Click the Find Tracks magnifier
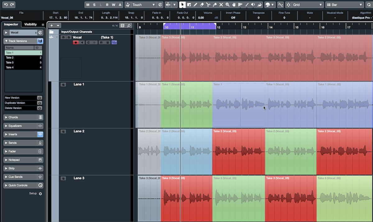 click(129, 26)
